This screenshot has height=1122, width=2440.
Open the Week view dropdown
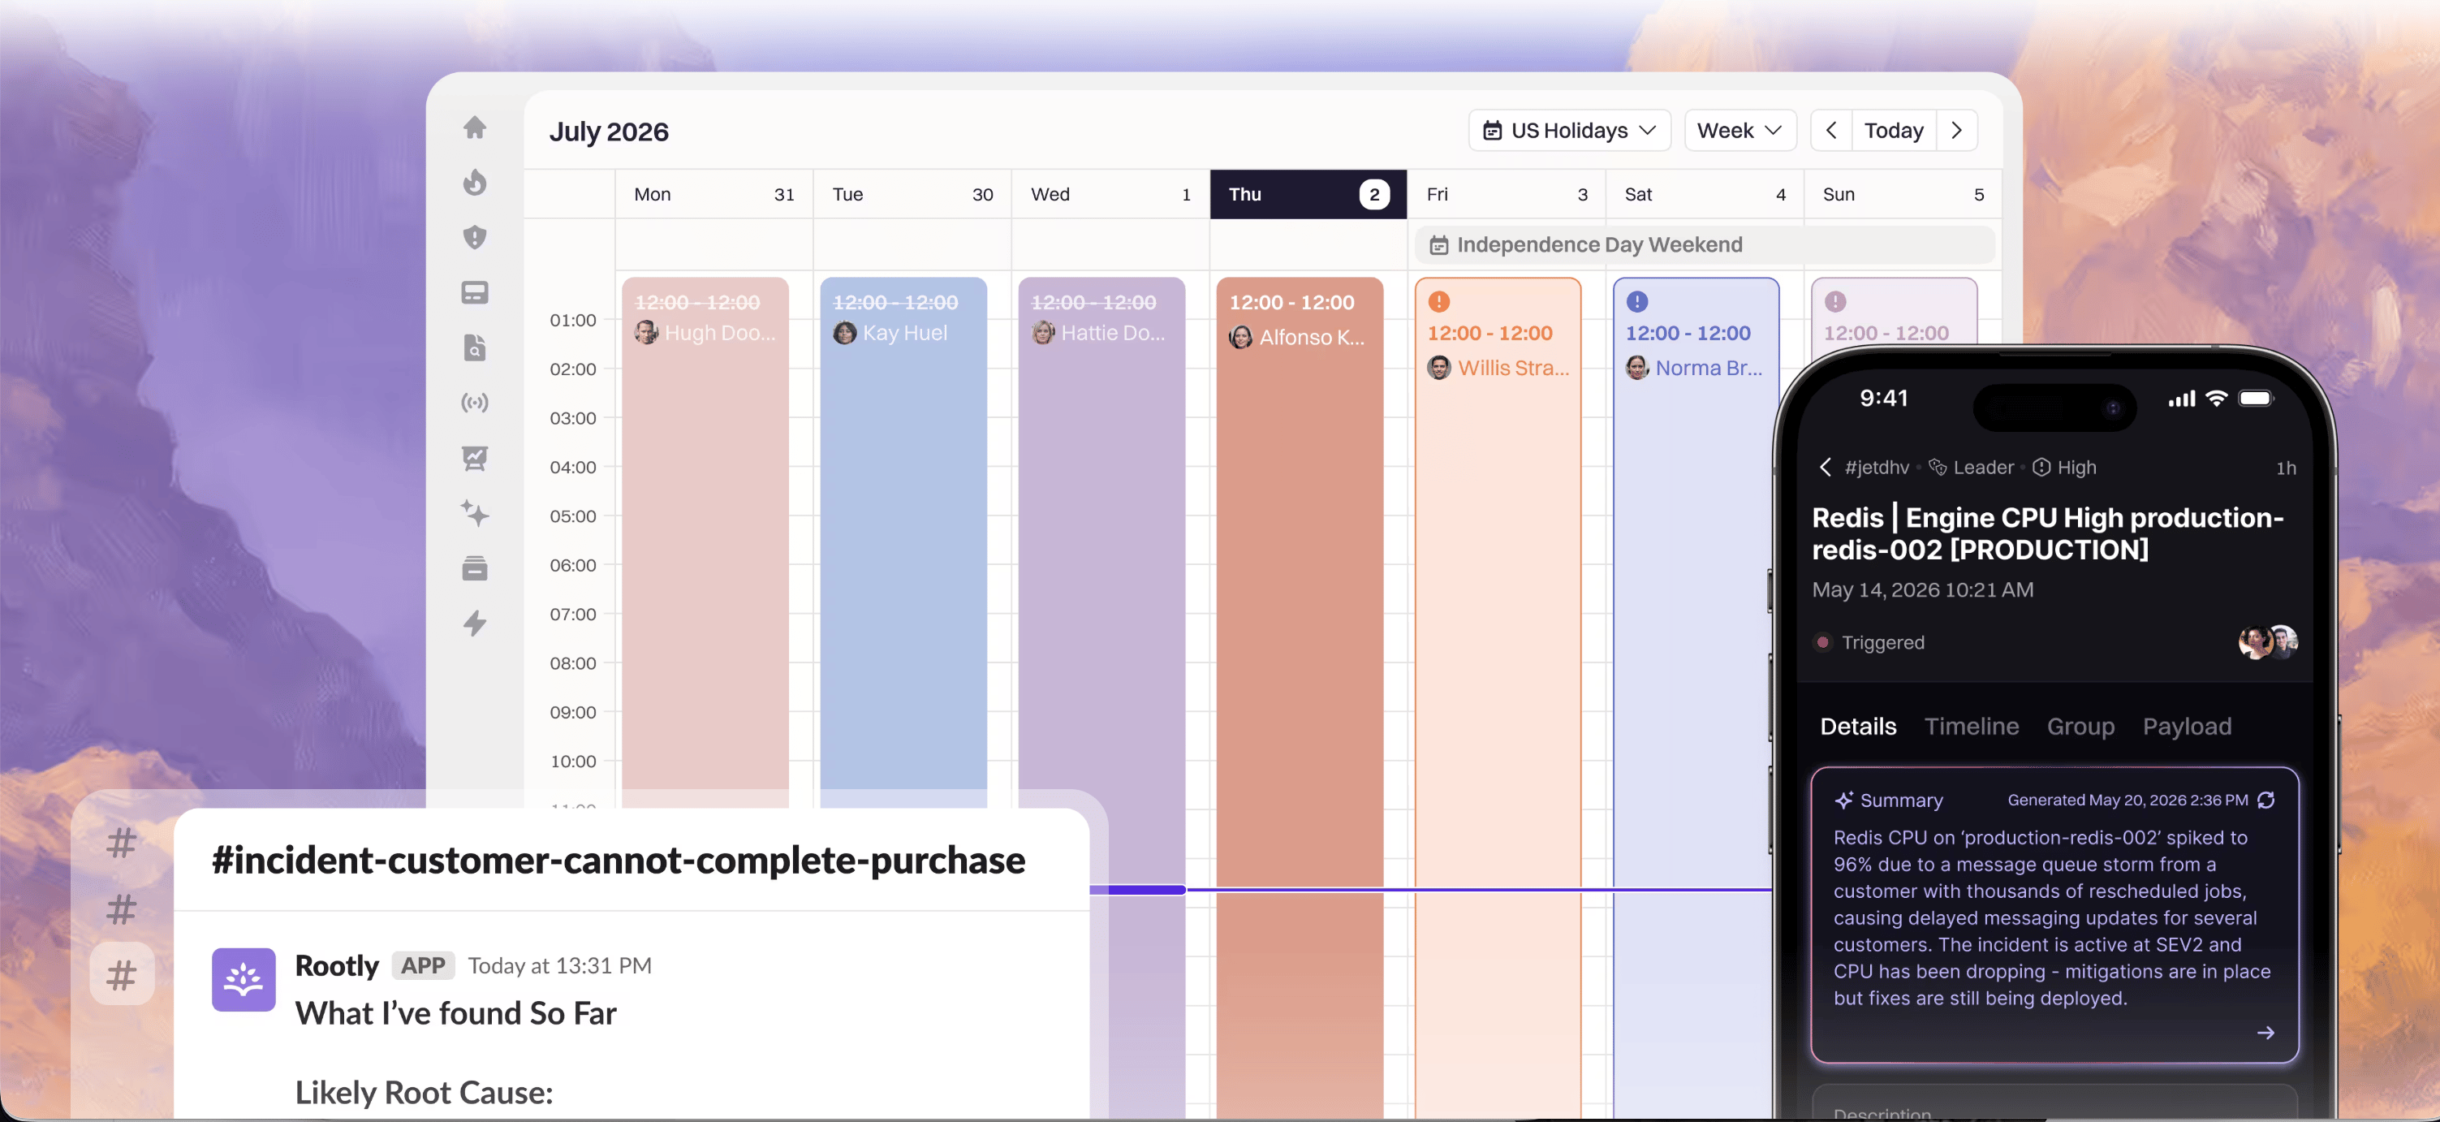(1739, 131)
